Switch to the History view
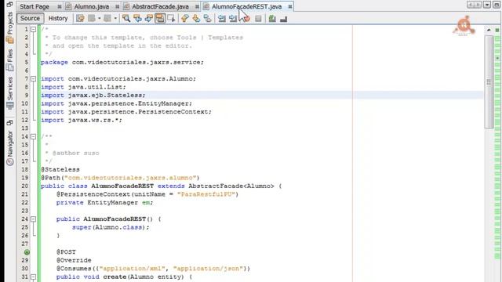Screen dimensions: 502x282 tap(58, 18)
